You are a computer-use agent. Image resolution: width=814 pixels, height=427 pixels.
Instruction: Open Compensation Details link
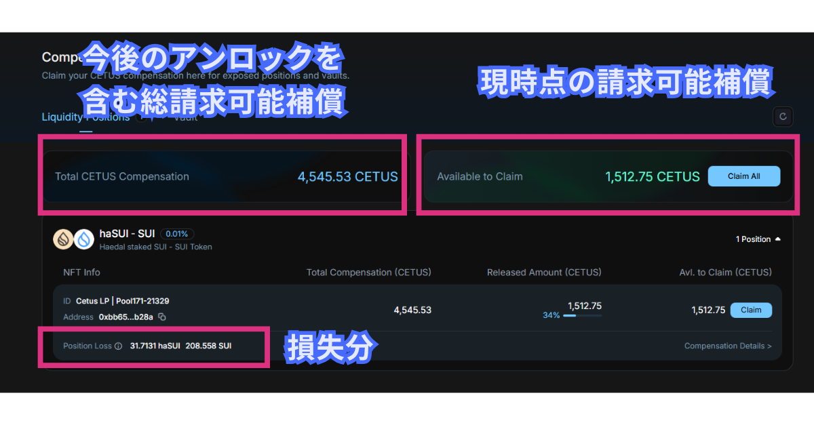[x=727, y=346]
